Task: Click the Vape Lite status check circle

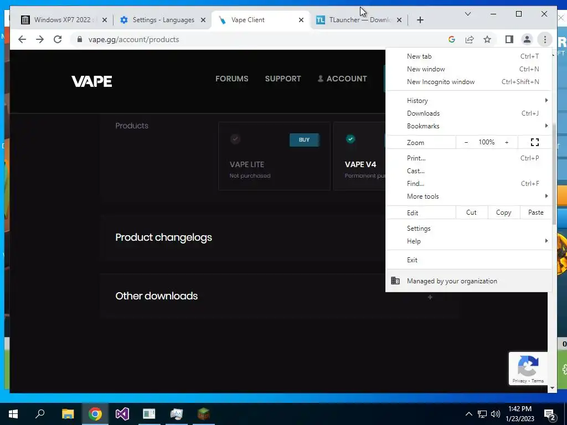Action: [235, 139]
